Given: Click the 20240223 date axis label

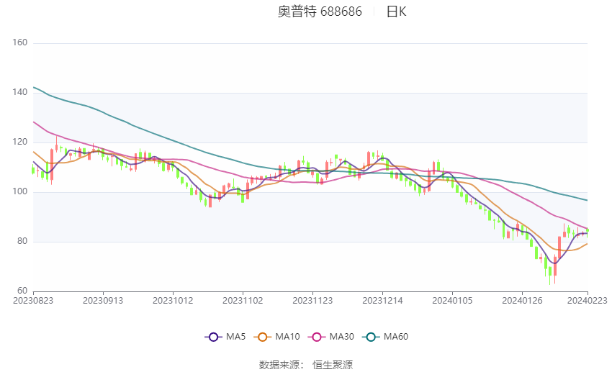Looking at the screenshot, I should click(x=588, y=301).
